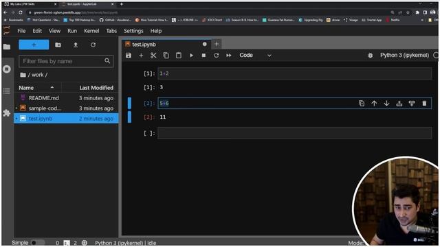The image size is (440, 247).
Task: Add a new tab next to test.ipynb
Action: tap(217, 44)
